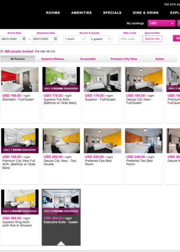The image size is (180, 252).
Task: Go to the DINE & DRINK menu
Action: click(x=145, y=12)
